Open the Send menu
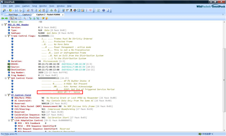 [34, 6]
